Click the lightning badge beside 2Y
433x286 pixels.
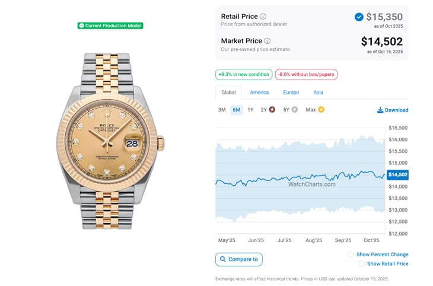pyautogui.click(x=272, y=110)
